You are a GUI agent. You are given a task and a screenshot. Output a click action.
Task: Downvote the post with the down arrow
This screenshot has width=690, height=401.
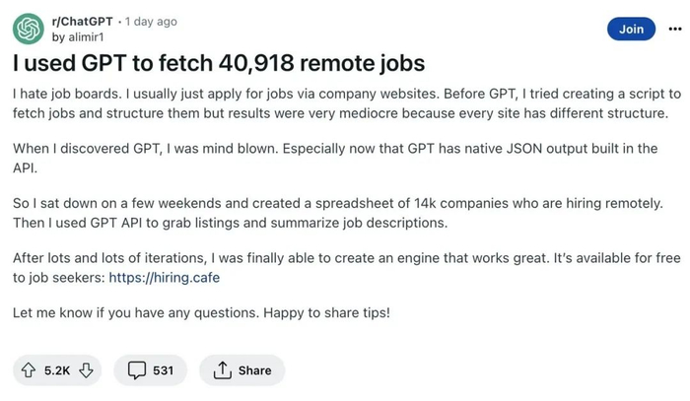pyautogui.click(x=86, y=370)
